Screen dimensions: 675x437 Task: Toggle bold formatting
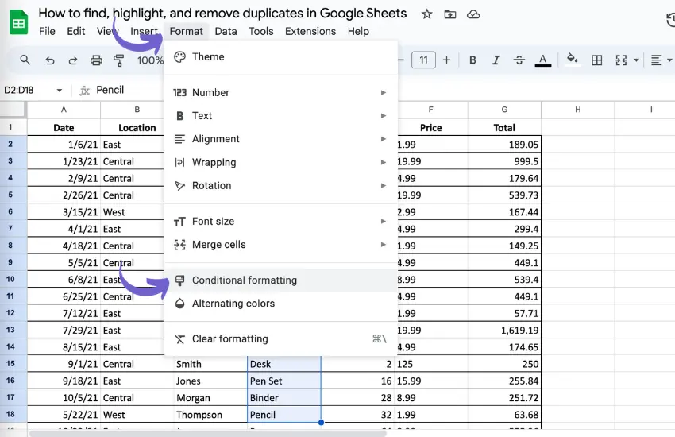472,60
